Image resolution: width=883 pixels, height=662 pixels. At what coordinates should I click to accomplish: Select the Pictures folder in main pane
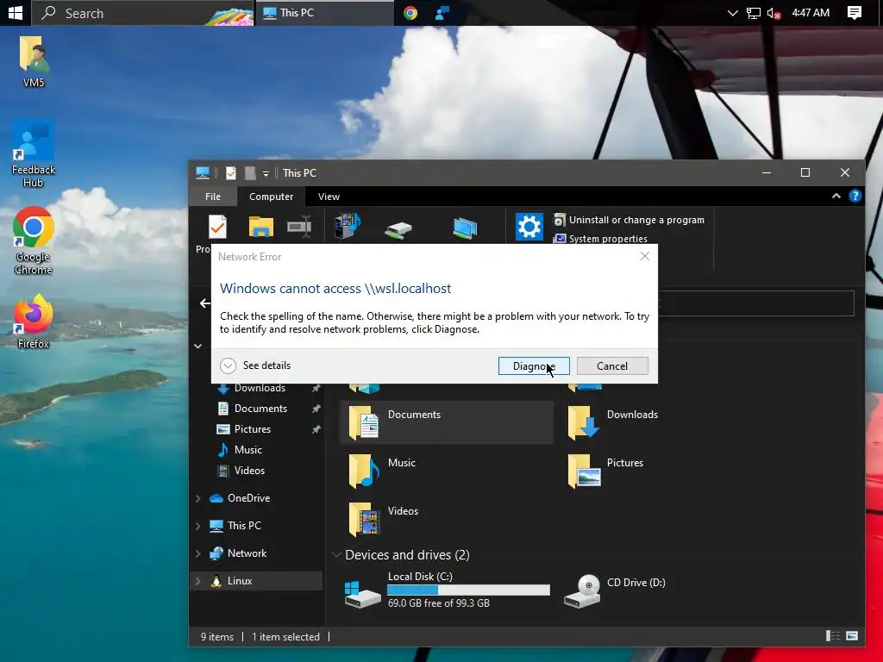606,471
